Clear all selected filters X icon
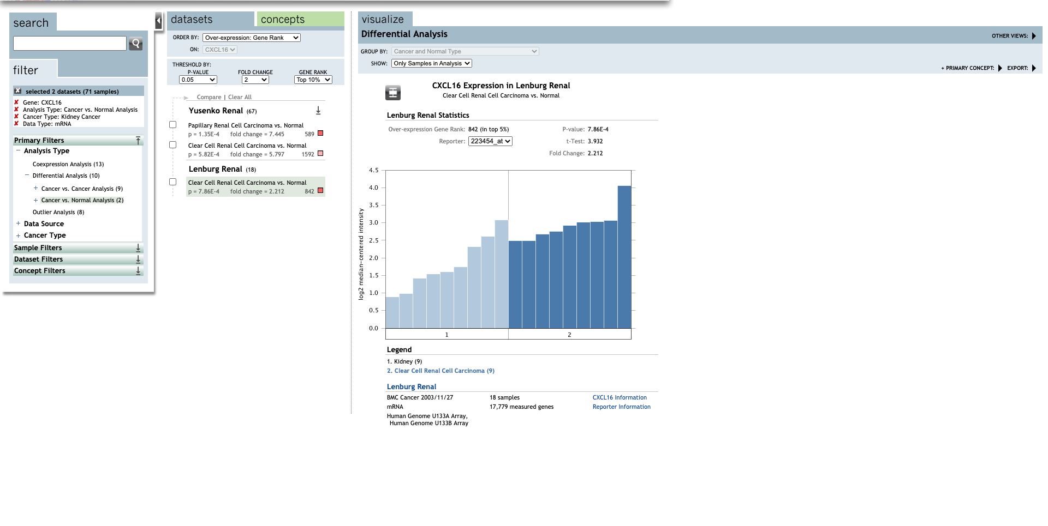This screenshot has height=526, width=1048. (18, 91)
